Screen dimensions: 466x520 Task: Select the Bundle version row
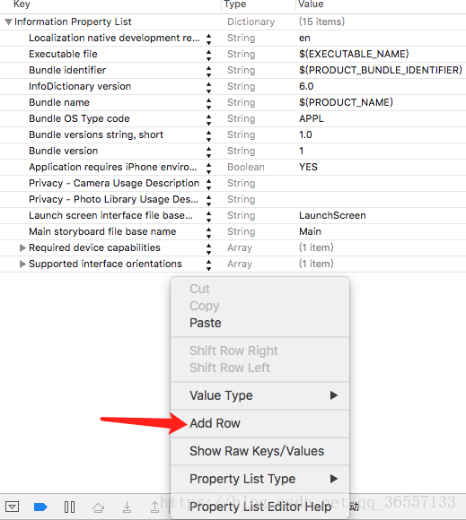click(233, 151)
